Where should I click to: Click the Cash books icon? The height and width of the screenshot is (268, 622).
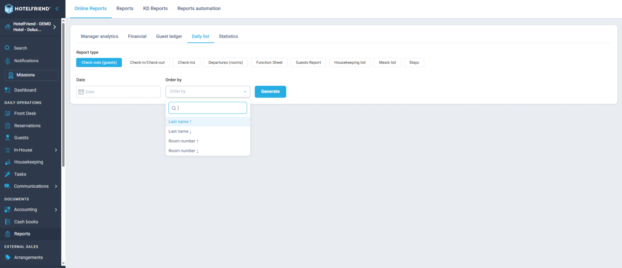7,222
